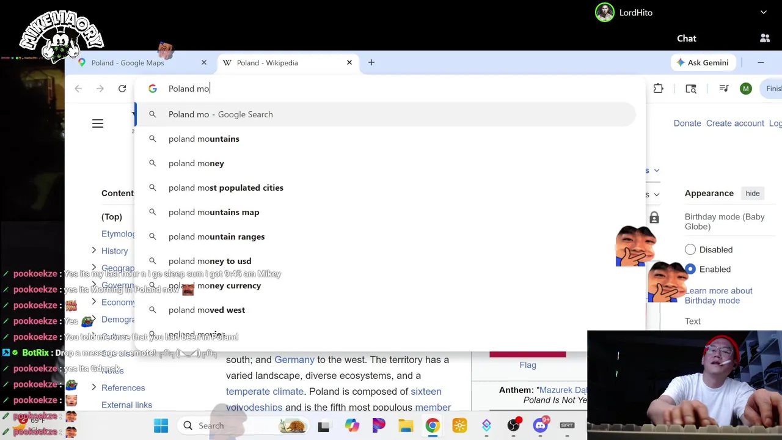Open the LordHito account dropdown arrow
The image size is (782, 440).
(764, 12)
